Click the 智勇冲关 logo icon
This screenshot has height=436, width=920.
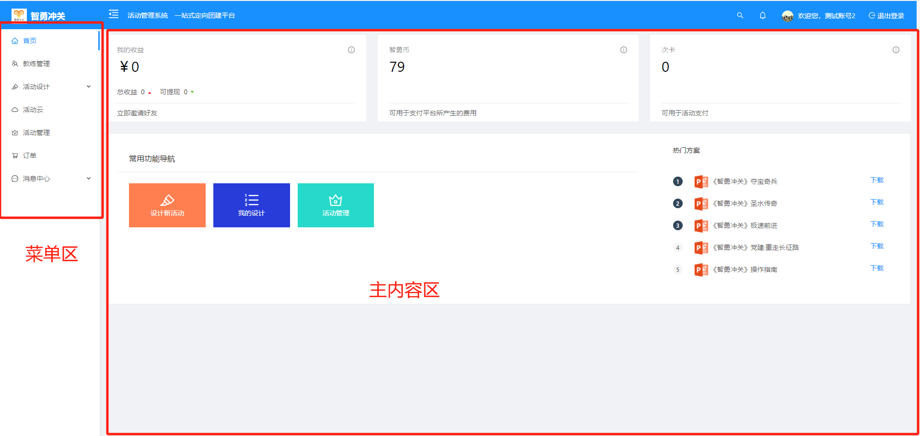pos(18,14)
